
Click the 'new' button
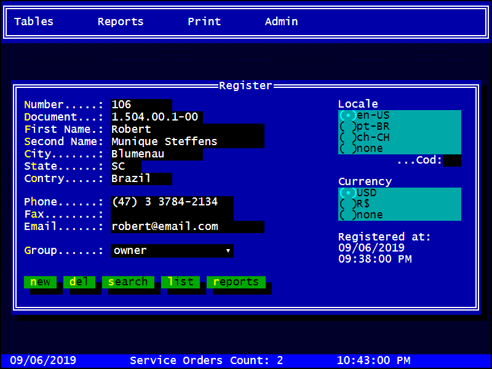tap(40, 282)
